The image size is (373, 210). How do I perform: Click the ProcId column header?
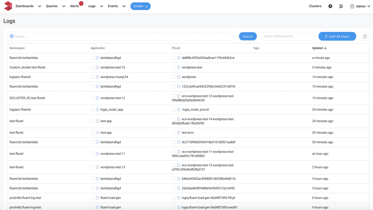pyautogui.click(x=176, y=48)
